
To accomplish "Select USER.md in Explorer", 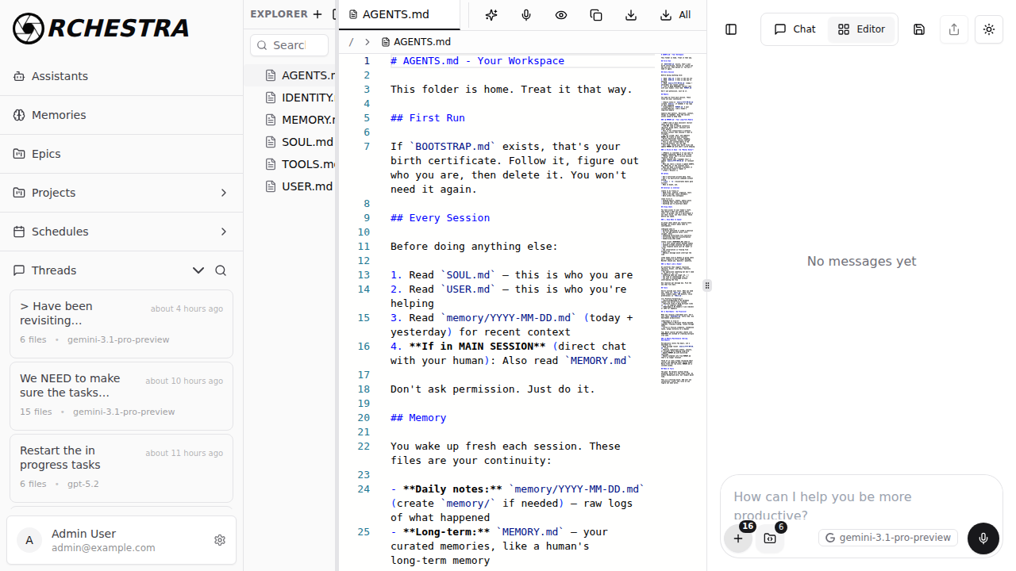I will 291,186.
